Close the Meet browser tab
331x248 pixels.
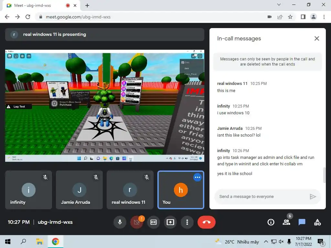pyautogui.click(x=75, y=5)
